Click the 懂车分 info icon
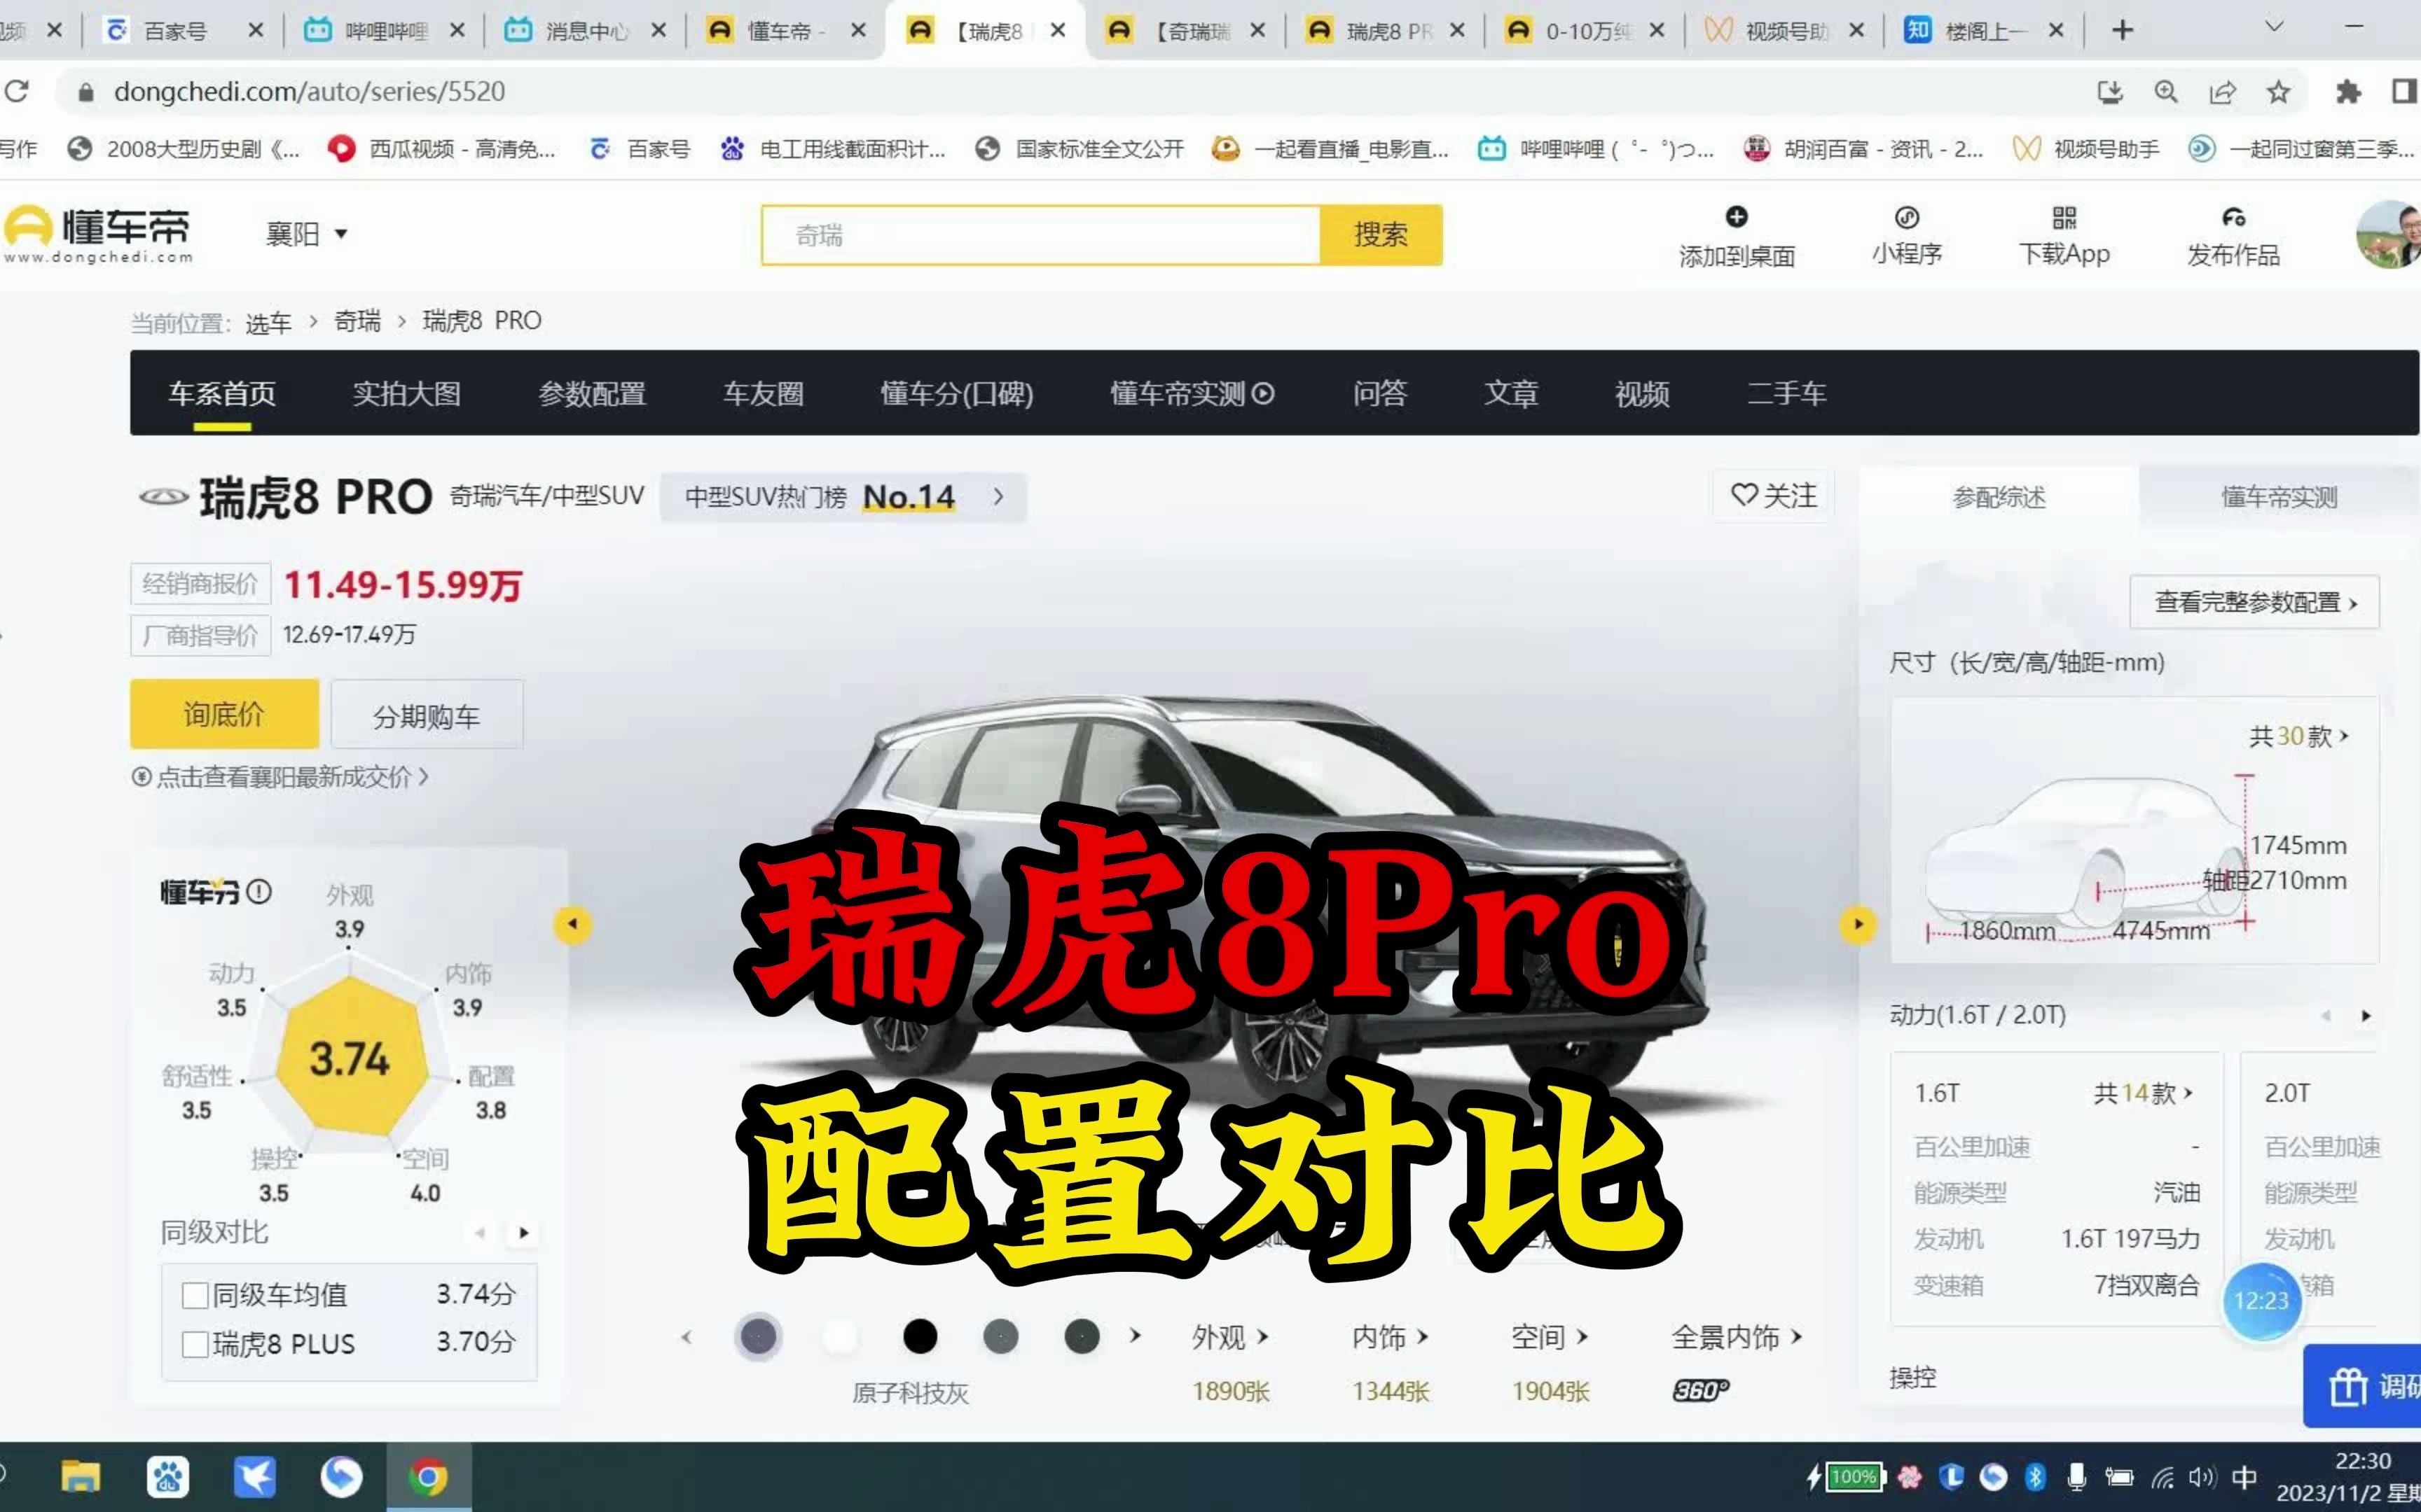 pos(258,891)
